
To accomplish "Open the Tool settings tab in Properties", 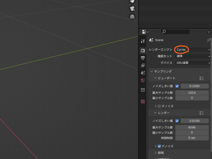I will [x=143, y=41].
